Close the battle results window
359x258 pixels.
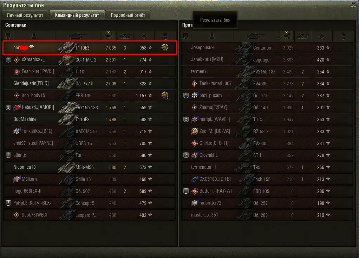353,5
